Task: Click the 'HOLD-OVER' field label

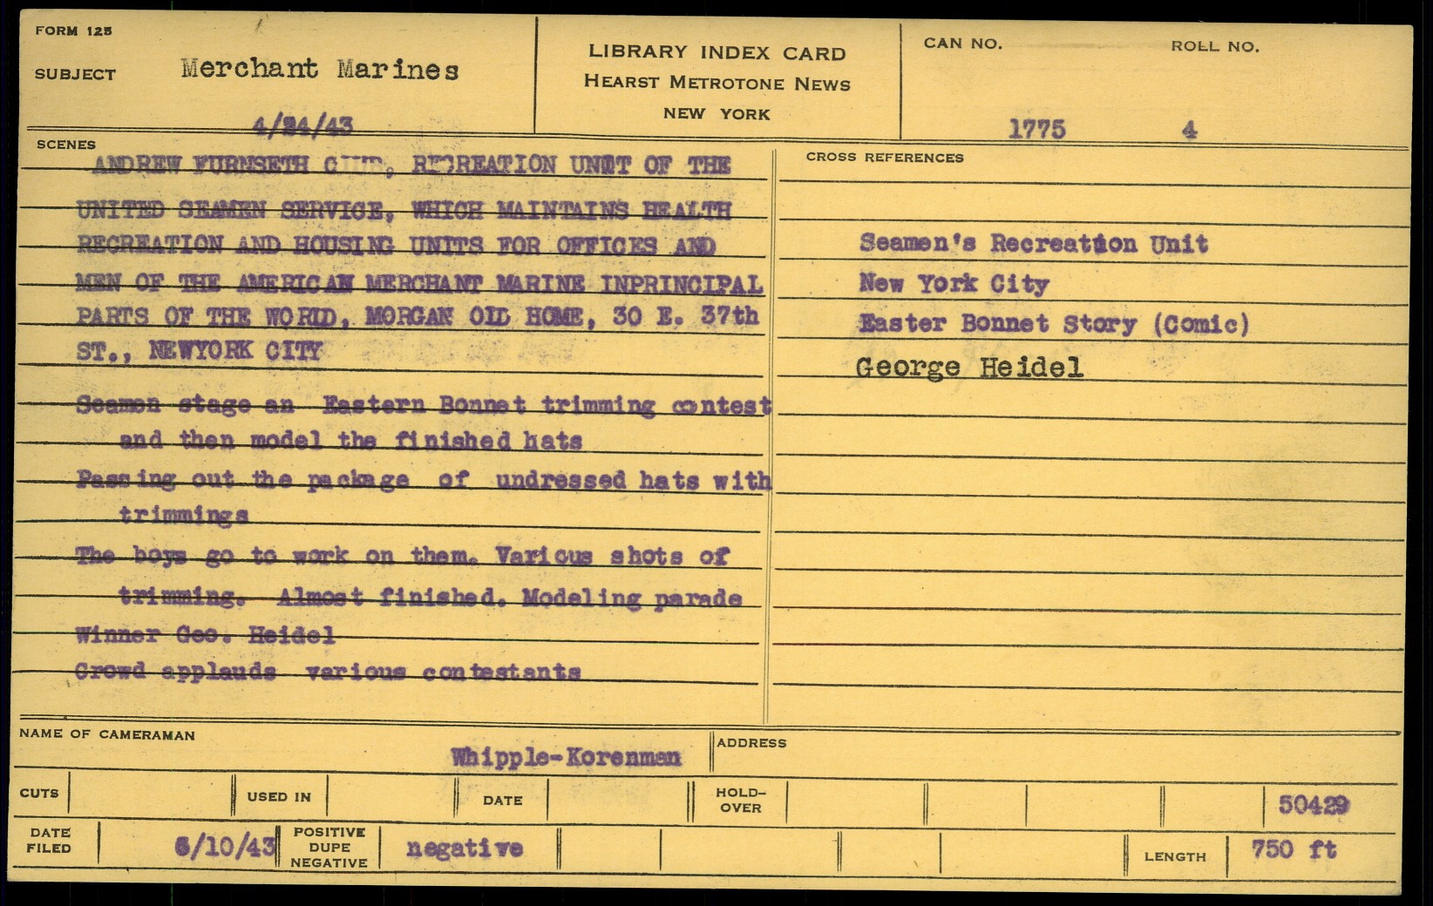Action: coord(740,801)
